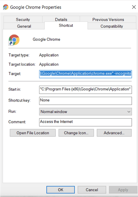The height and width of the screenshot is (197, 138).
Task: Click the Run label
Action: (x=12, y=111)
